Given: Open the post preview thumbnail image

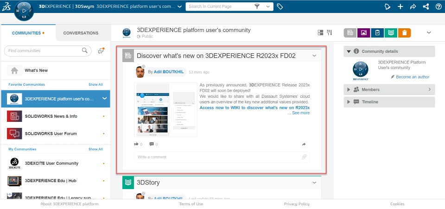Looking at the screenshot, I should pos(166,110).
